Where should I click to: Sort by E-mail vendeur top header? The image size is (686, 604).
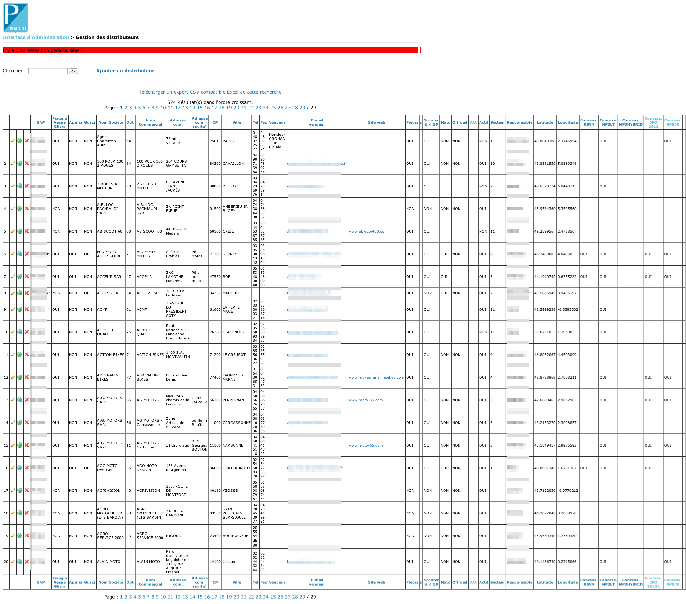(x=317, y=122)
